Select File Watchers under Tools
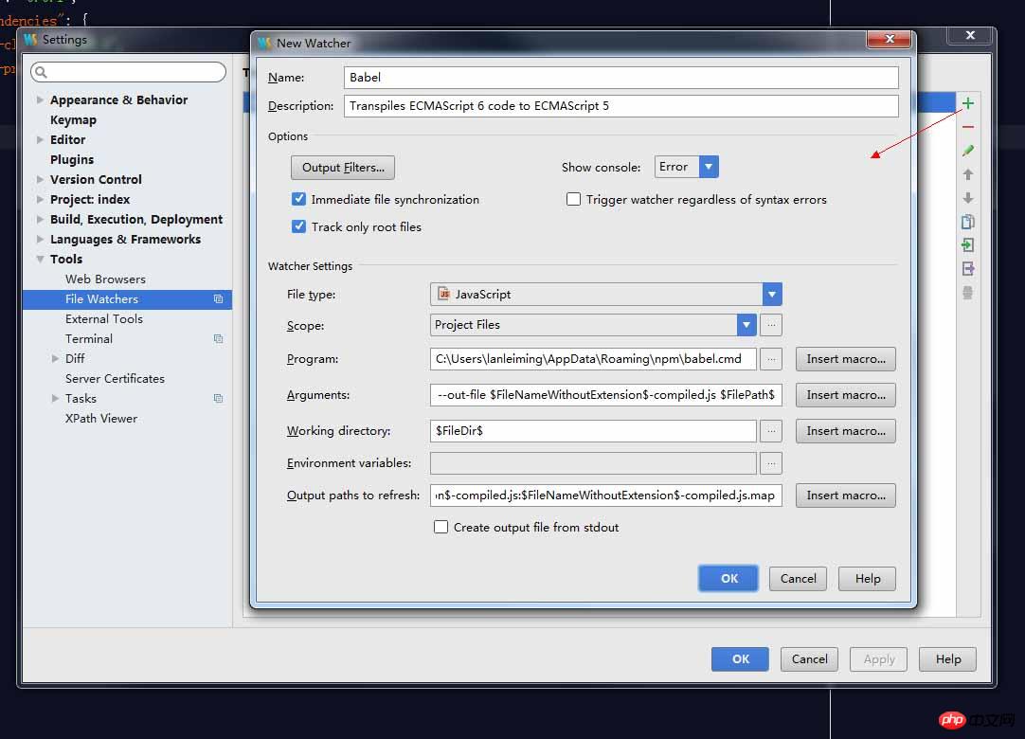 point(128,298)
